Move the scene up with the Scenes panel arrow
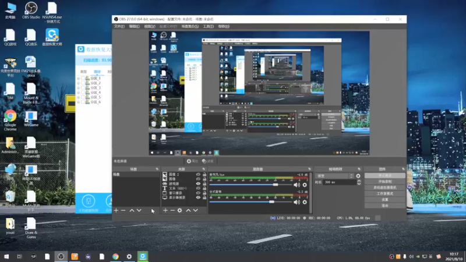This screenshot has height=262, width=466. pyautogui.click(x=132, y=210)
